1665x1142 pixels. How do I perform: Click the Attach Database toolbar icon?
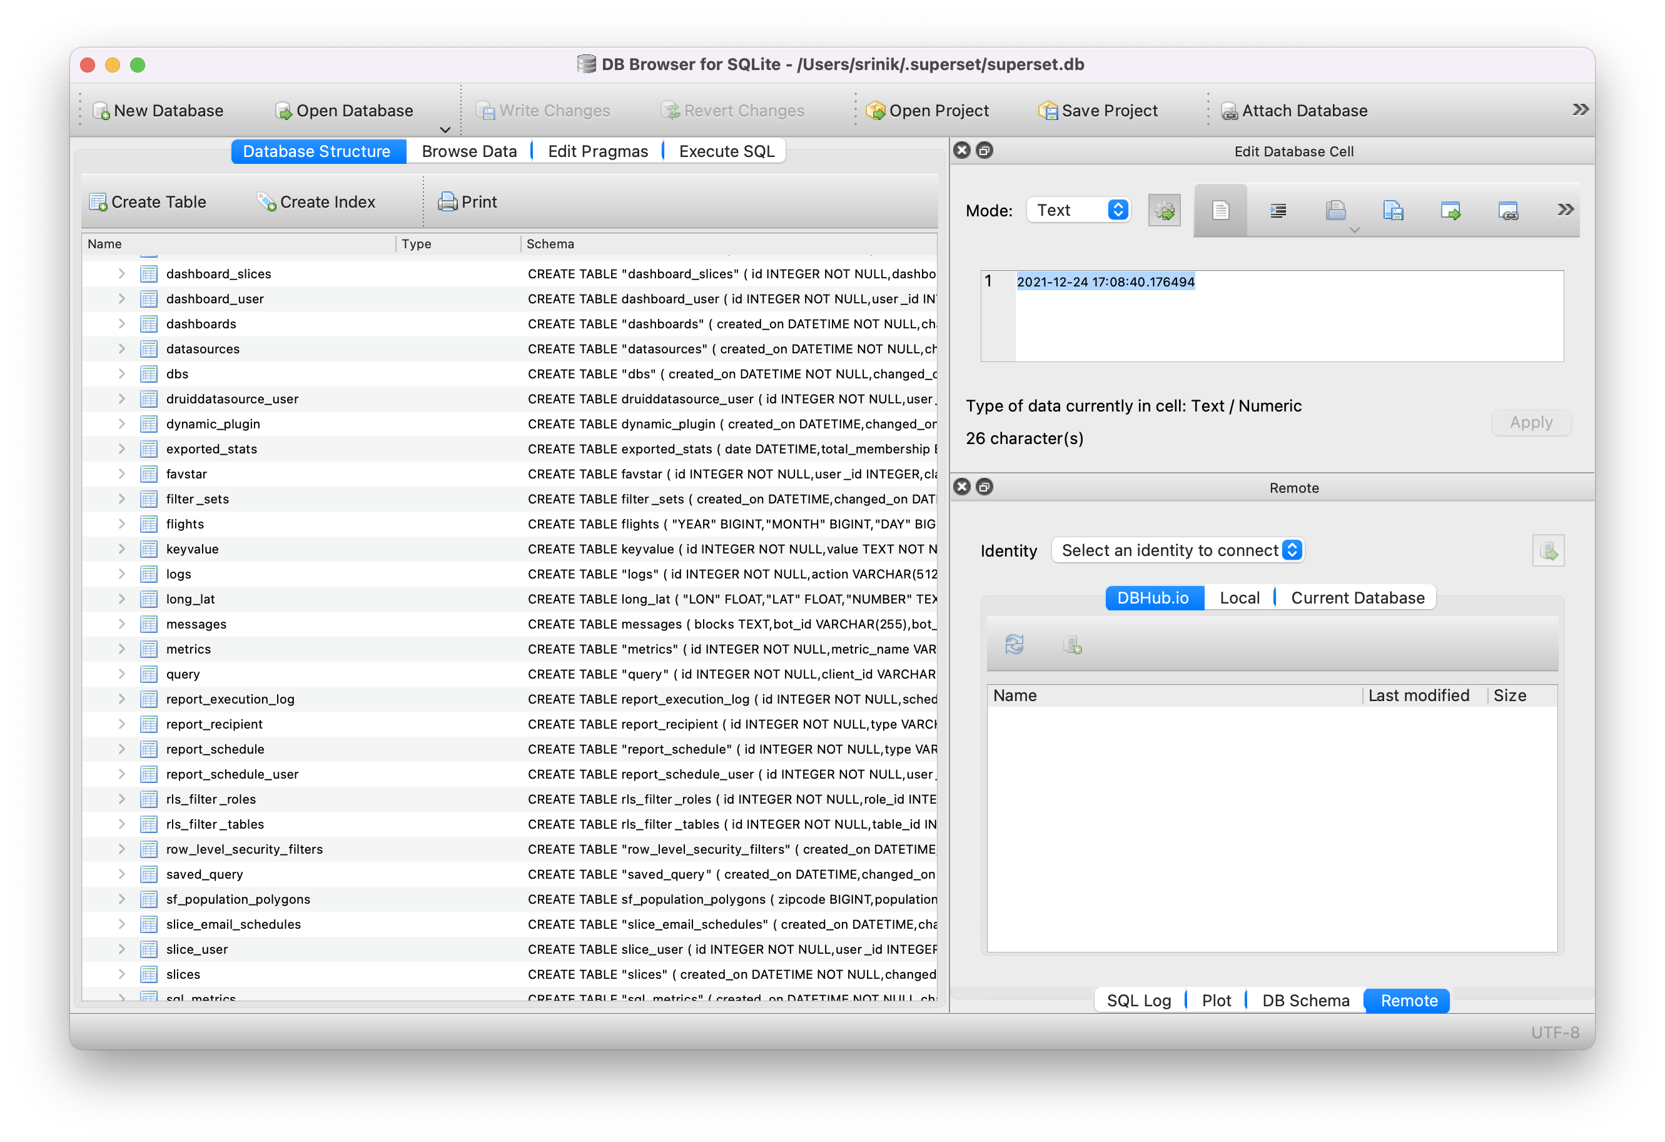[x=1230, y=111]
